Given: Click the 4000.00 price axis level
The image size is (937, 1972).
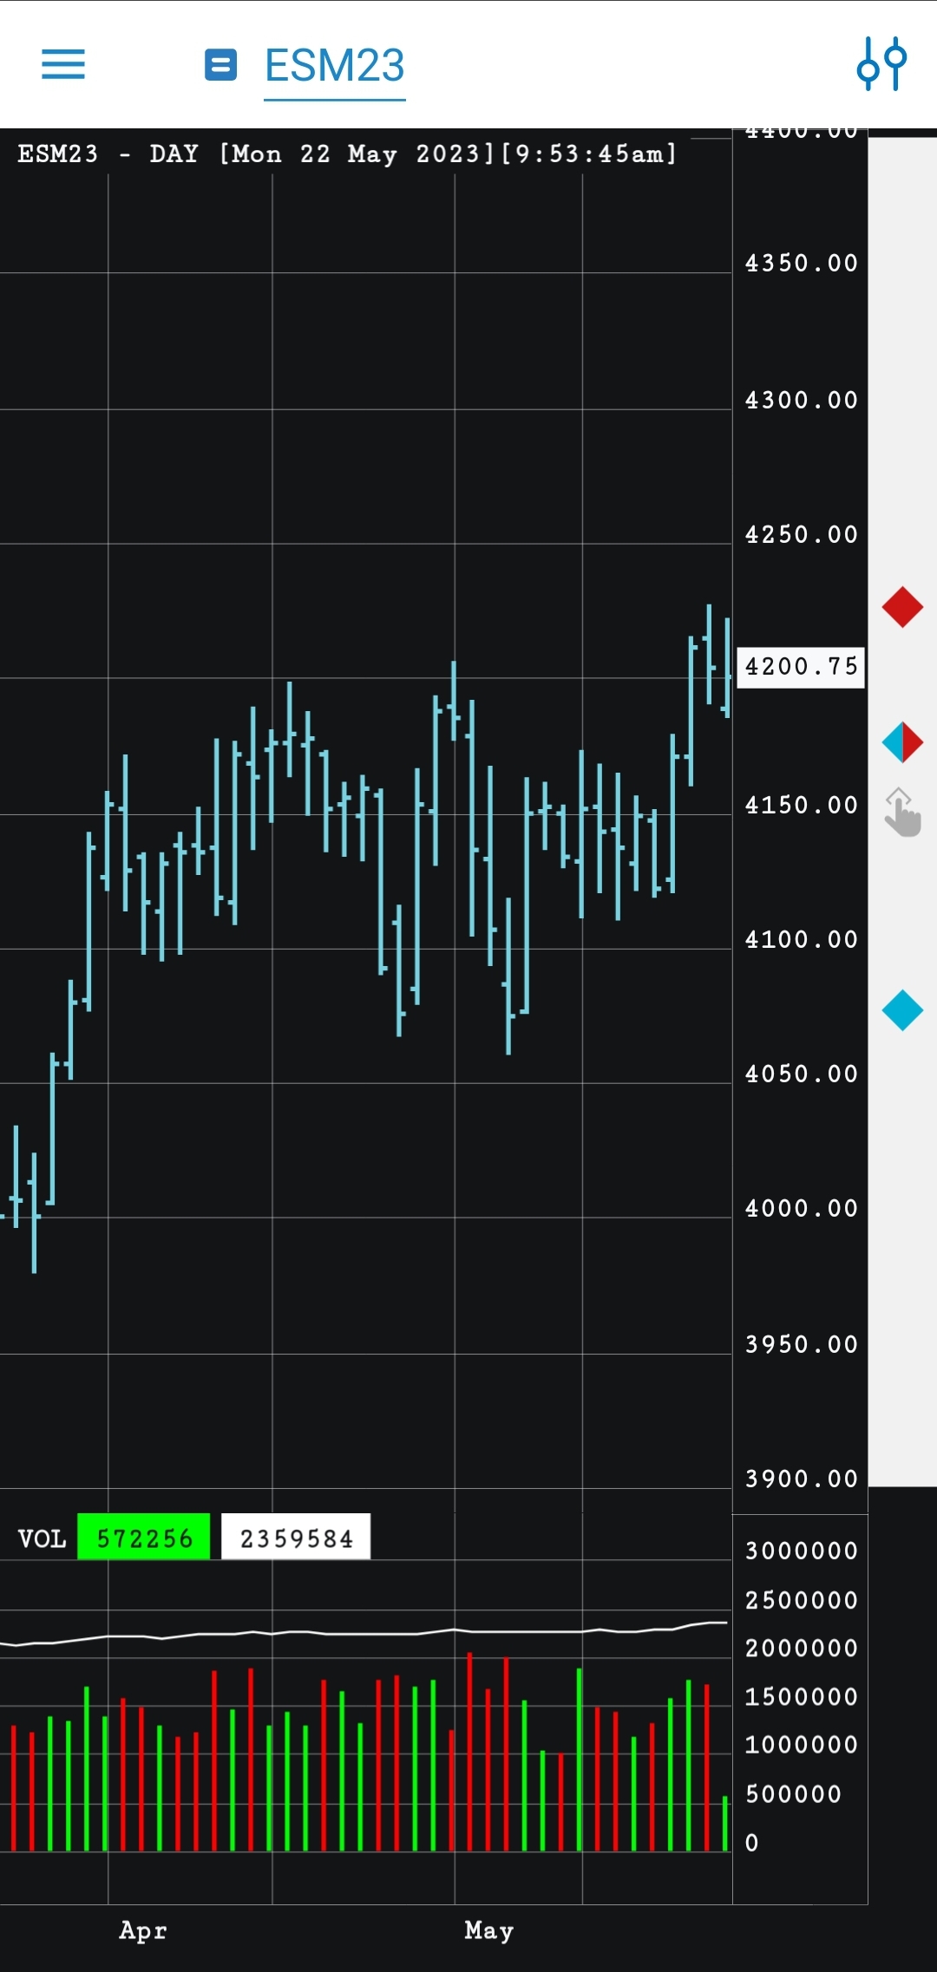Looking at the screenshot, I should 802,1209.
